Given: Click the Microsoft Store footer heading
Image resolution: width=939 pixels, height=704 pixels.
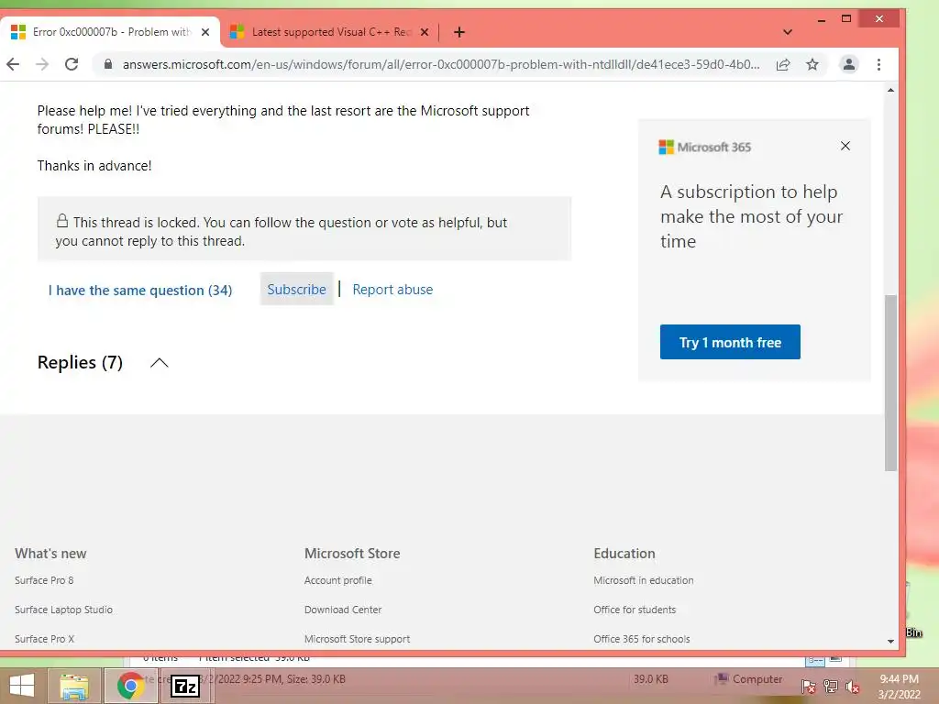Looking at the screenshot, I should (352, 553).
